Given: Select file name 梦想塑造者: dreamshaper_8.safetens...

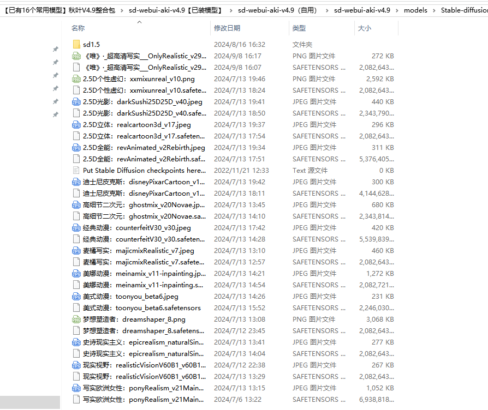Looking at the screenshot, I should 144,331.
